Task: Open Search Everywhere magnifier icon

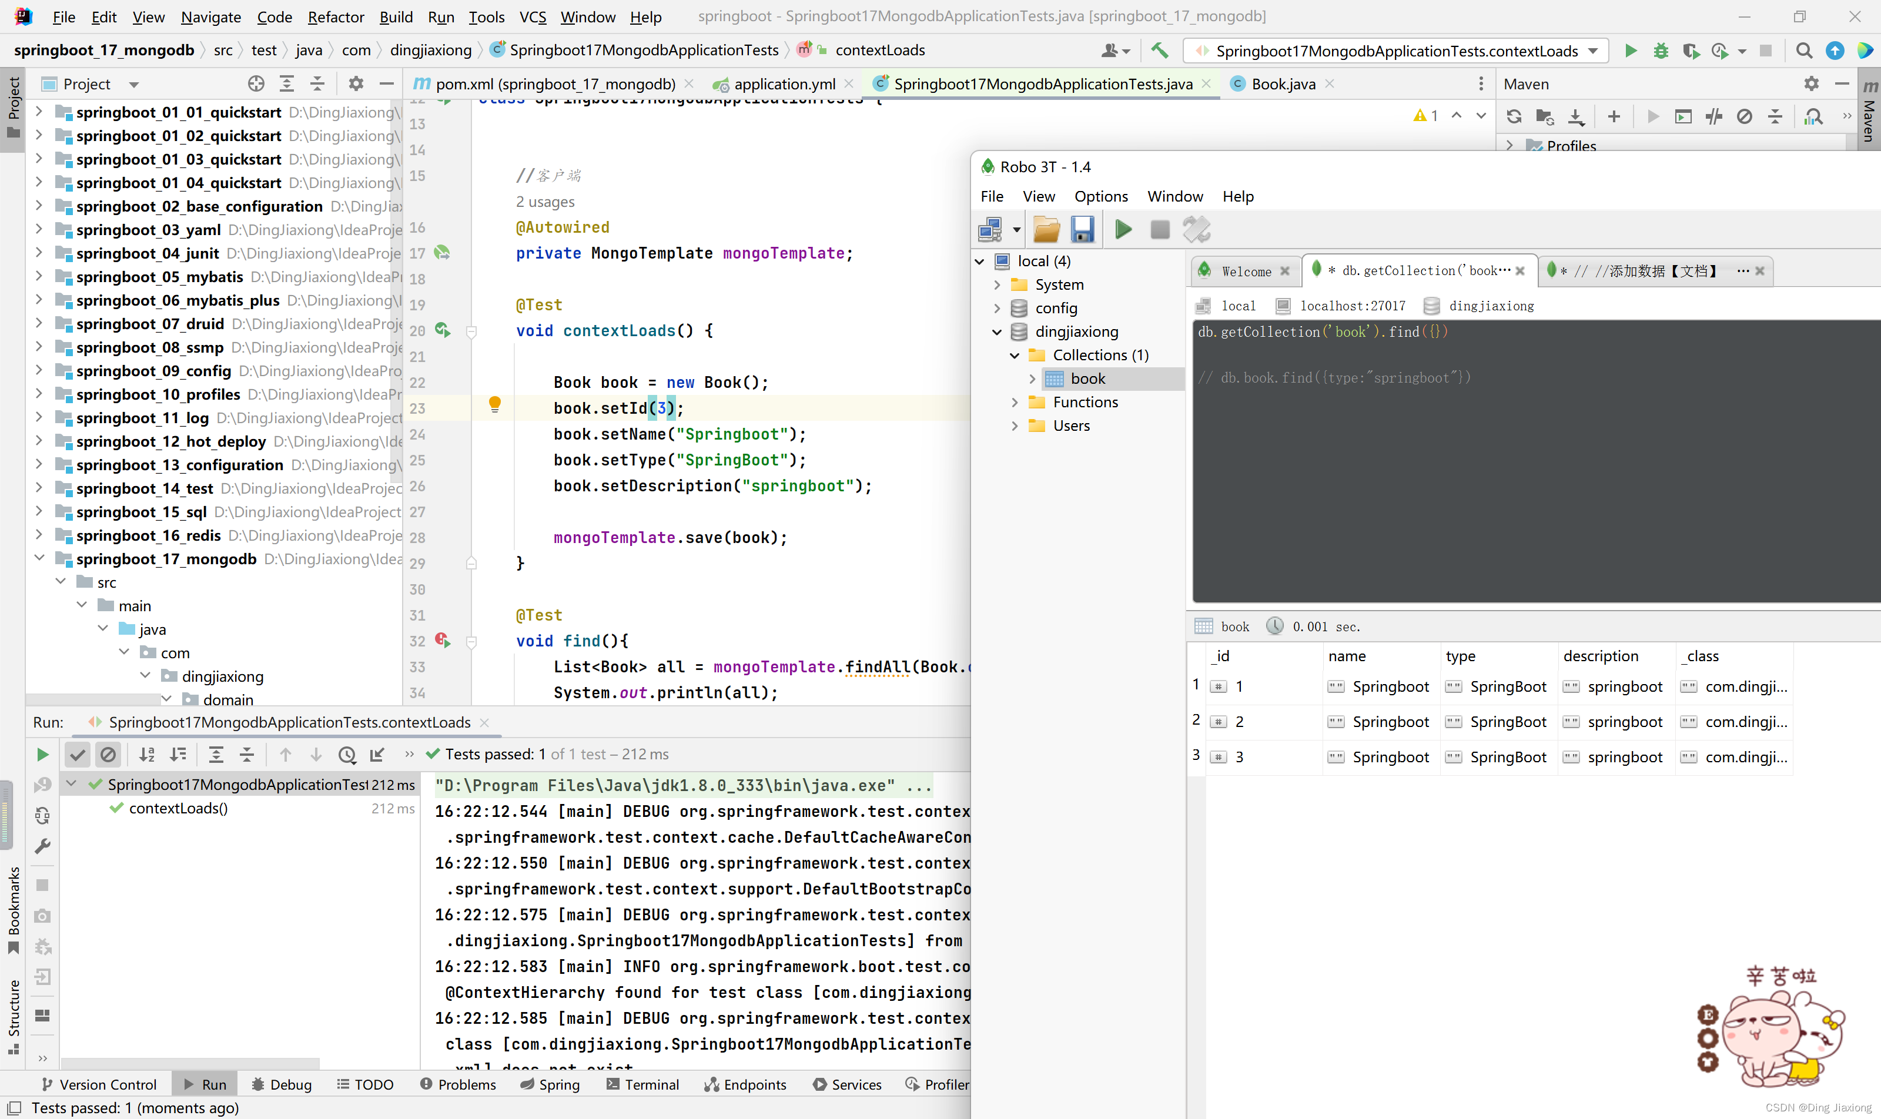Action: 1803,51
